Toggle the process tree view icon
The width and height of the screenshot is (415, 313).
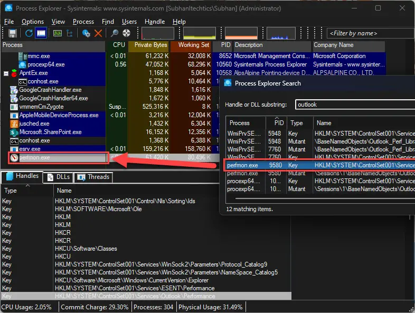click(x=69, y=33)
